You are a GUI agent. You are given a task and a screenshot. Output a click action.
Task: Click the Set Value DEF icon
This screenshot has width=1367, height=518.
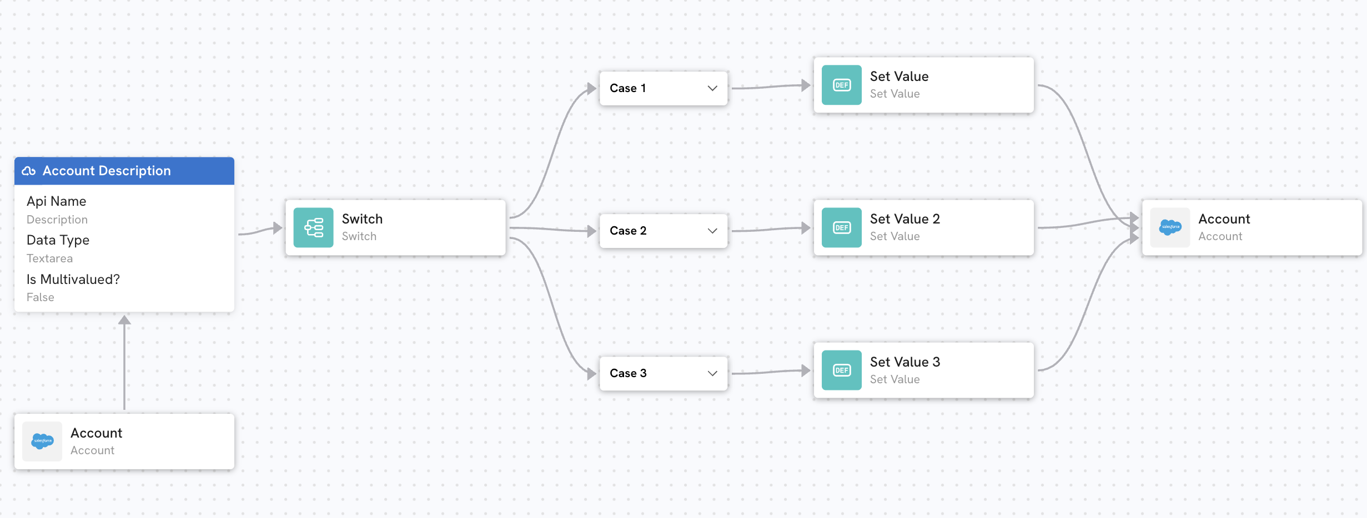point(841,85)
